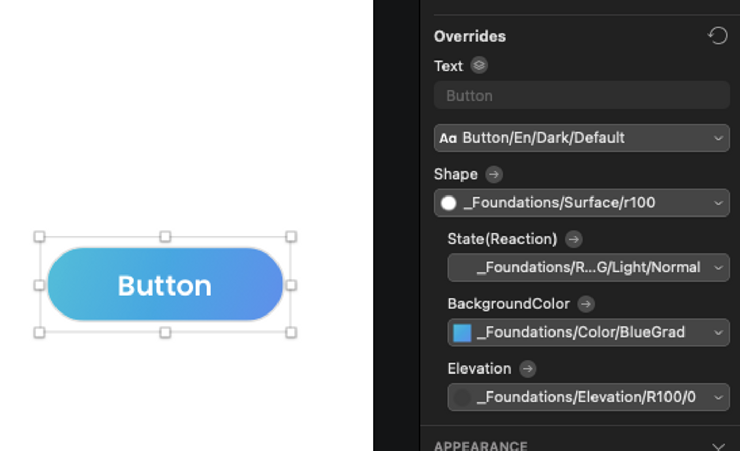The image size is (740, 451).
Task: Click the top-left selection resize handle
Action: click(x=40, y=237)
